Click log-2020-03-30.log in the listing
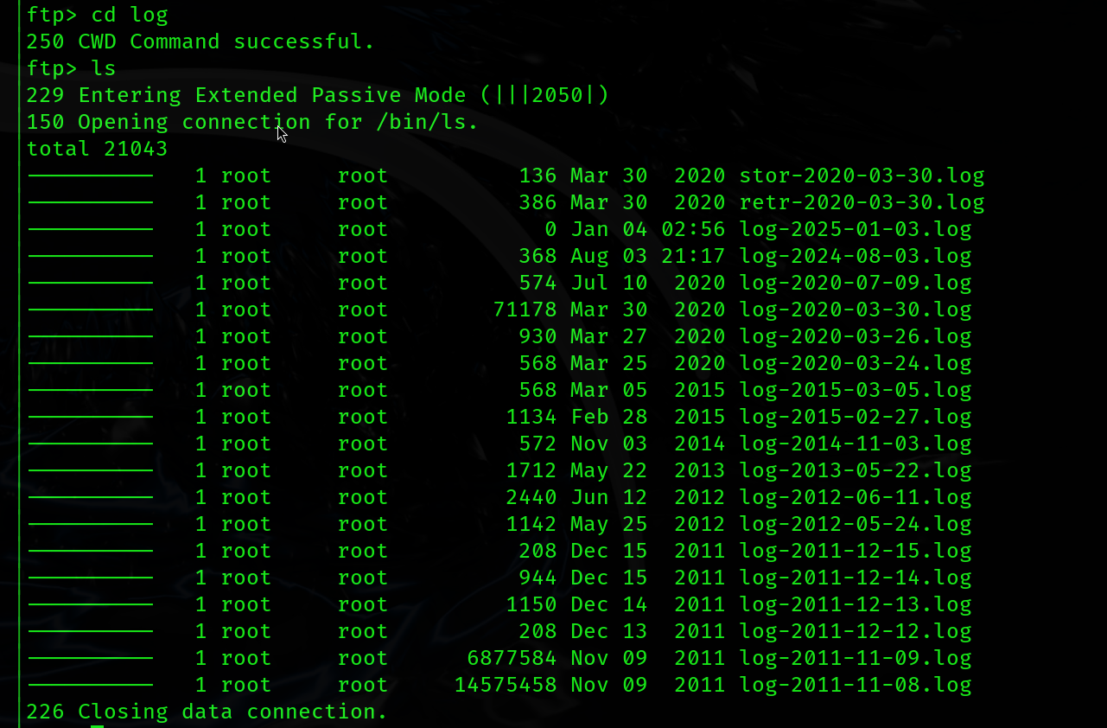 856,310
